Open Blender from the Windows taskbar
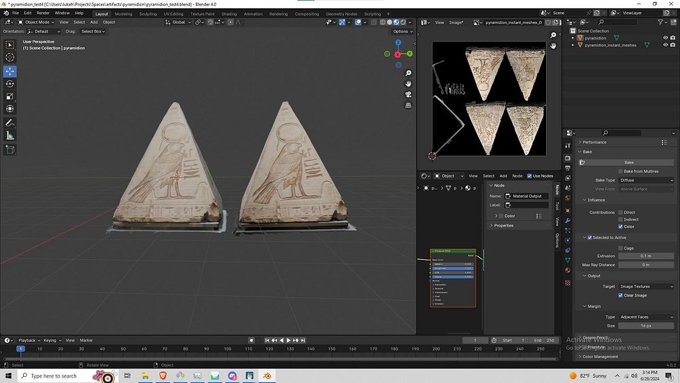Viewport: 680px width, 383px height. click(x=268, y=376)
